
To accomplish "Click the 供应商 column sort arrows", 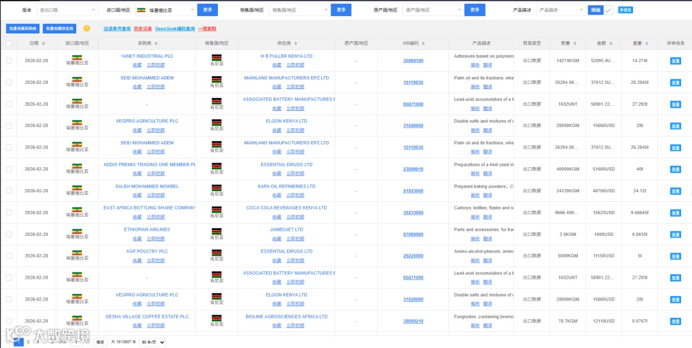I will [x=295, y=44].
